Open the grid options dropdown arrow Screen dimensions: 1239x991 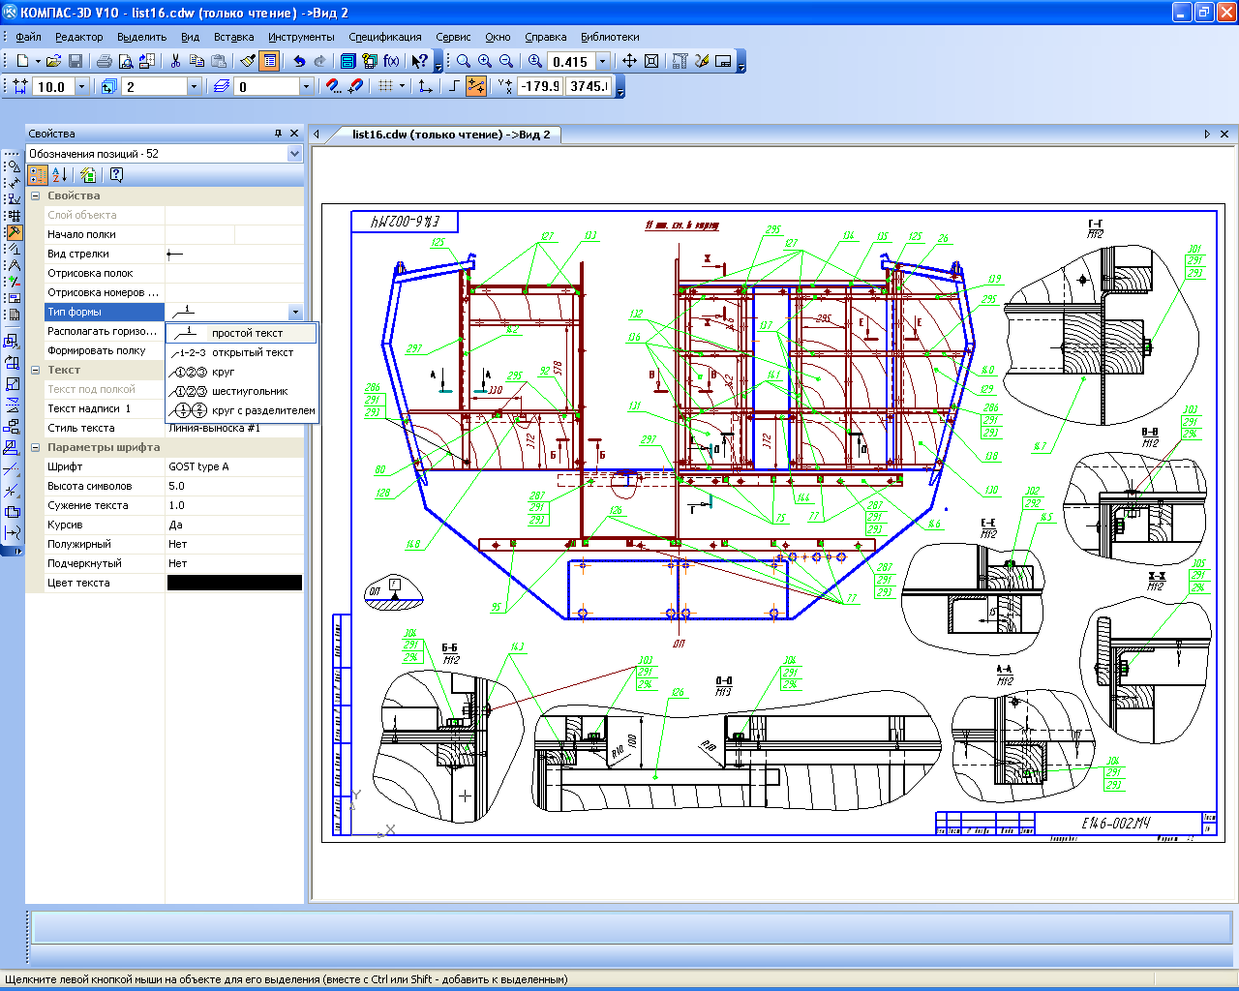(402, 86)
